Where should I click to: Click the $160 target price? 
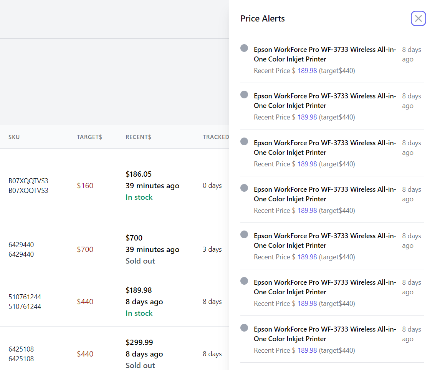point(85,186)
